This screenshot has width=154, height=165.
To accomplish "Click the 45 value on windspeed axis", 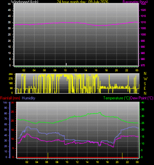I will [x=9, y=10].
